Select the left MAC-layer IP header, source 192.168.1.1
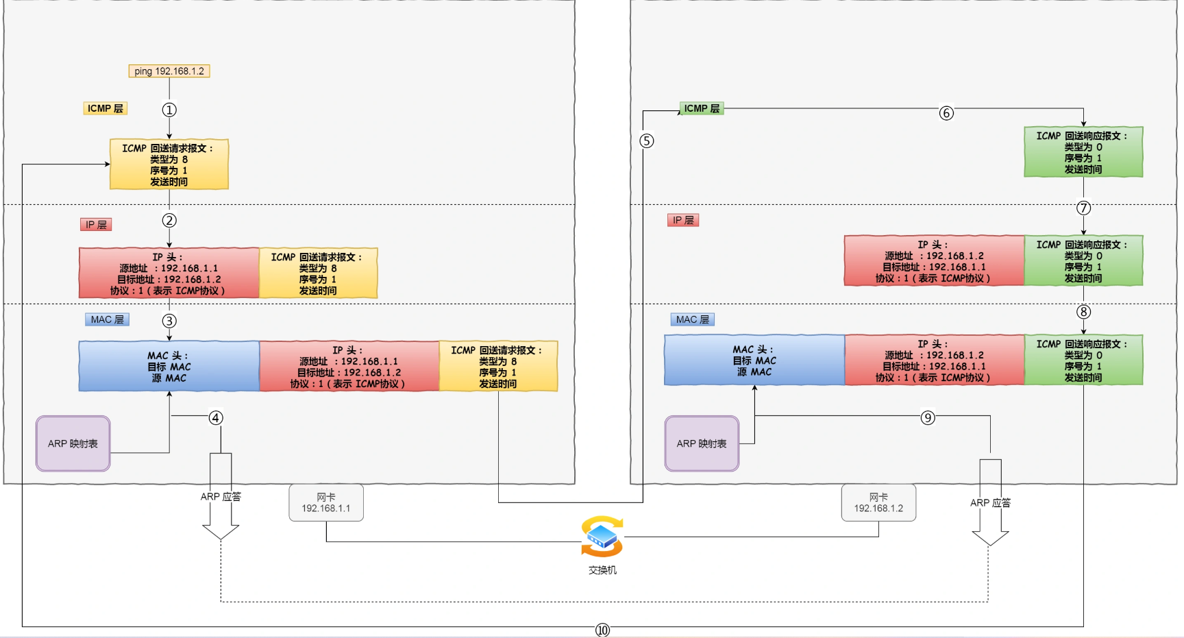This screenshot has height=638, width=1184. click(349, 367)
